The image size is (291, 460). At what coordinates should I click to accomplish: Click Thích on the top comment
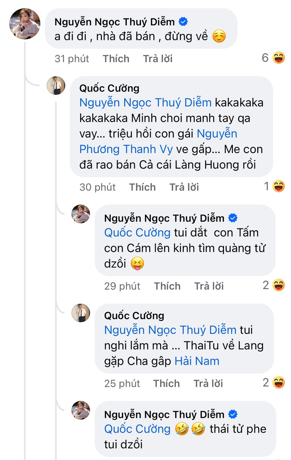pyautogui.click(x=116, y=59)
